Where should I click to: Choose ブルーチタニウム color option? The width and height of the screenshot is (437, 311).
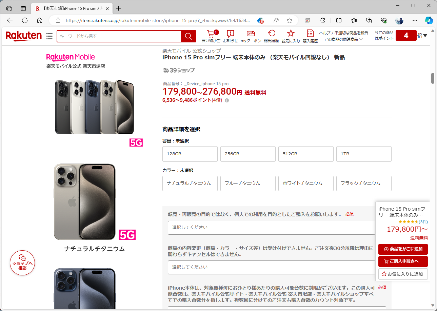pos(248,183)
